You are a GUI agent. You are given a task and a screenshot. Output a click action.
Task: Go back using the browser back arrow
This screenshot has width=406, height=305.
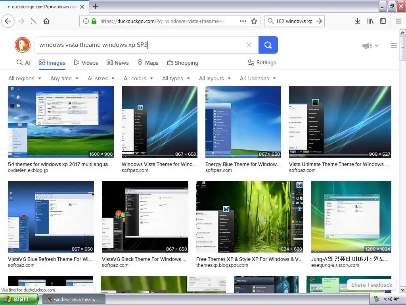tap(8, 21)
